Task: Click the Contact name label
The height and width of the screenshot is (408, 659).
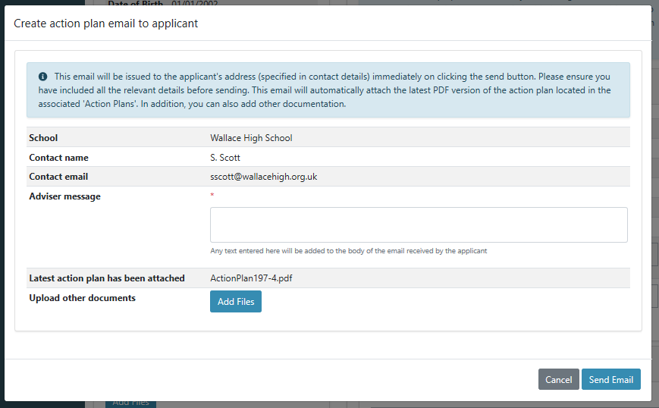Action: point(58,158)
